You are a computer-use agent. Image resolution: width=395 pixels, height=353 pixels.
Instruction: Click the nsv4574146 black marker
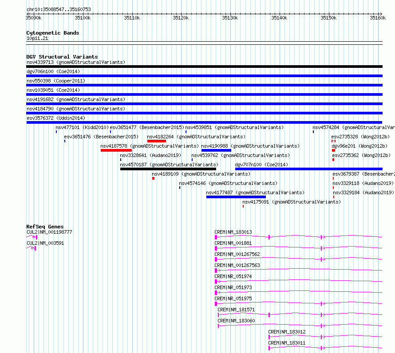[x=180, y=188]
